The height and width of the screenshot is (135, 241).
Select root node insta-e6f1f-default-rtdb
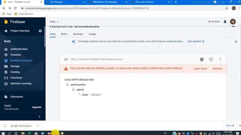(x=79, y=79)
